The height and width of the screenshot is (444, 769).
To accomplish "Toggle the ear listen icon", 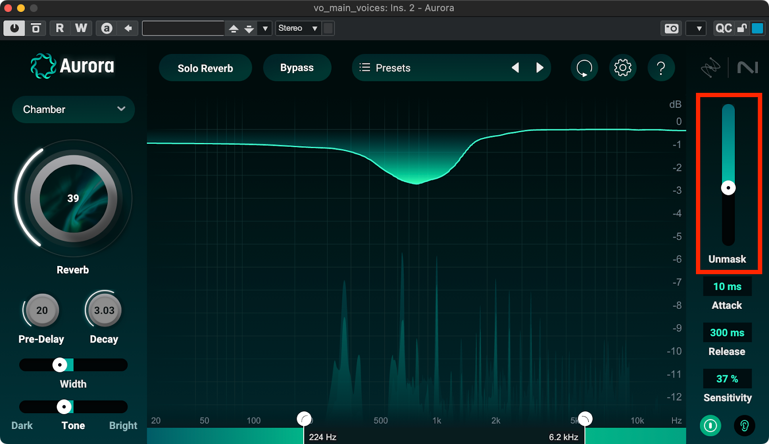I will pos(744,426).
